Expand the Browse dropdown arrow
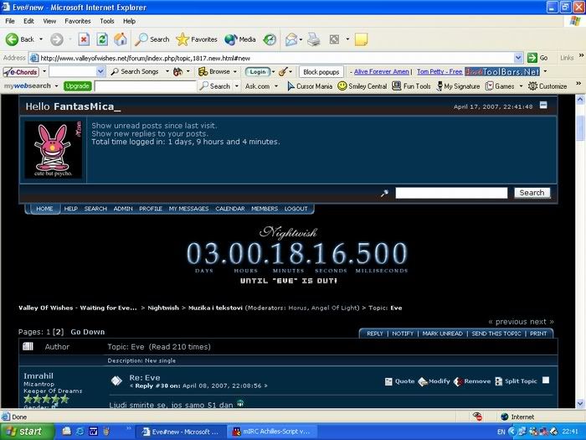 click(235, 71)
